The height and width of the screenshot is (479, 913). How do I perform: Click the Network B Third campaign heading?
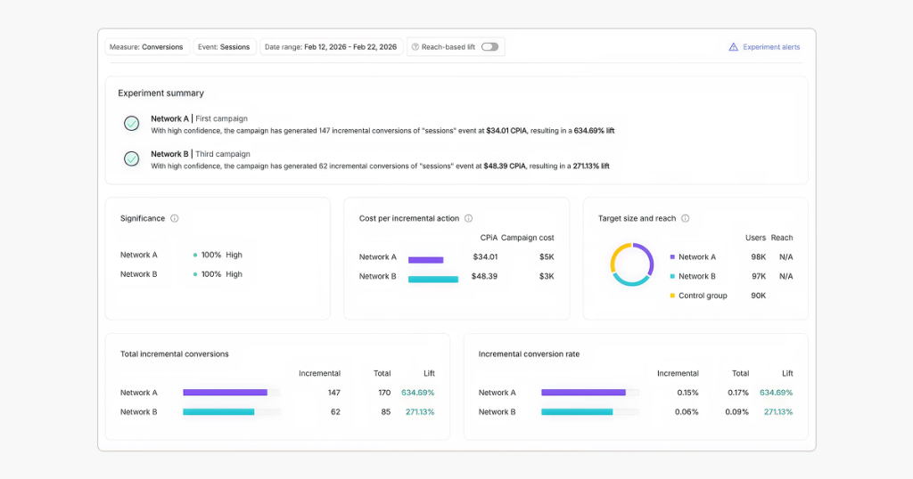pyautogui.click(x=200, y=154)
